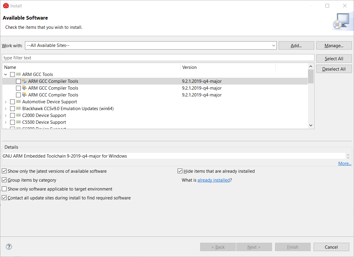This screenshot has height=257, width=354.
Task: Click the software list scroll up arrow
Action: (311, 66)
